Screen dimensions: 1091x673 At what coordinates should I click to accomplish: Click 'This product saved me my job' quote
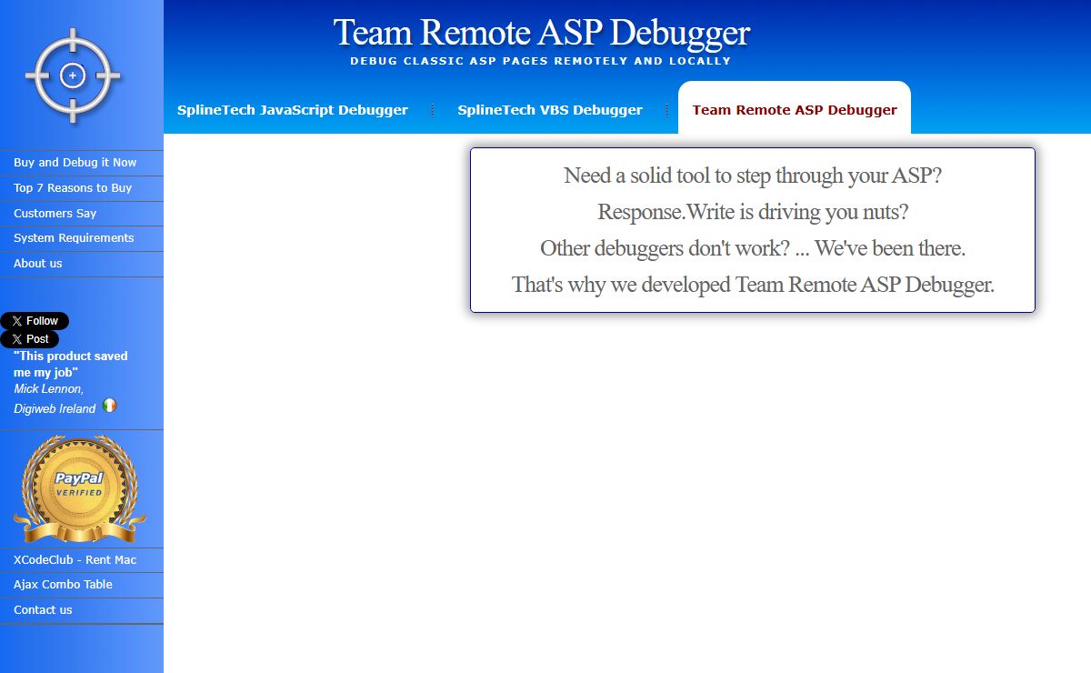pyautogui.click(x=71, y=364)
